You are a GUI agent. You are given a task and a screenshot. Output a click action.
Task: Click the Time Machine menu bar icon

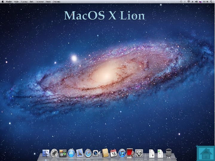(181, 2)
